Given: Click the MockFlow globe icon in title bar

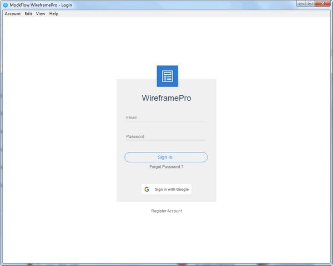Looking at the screenshot, I should pos(6,5).
